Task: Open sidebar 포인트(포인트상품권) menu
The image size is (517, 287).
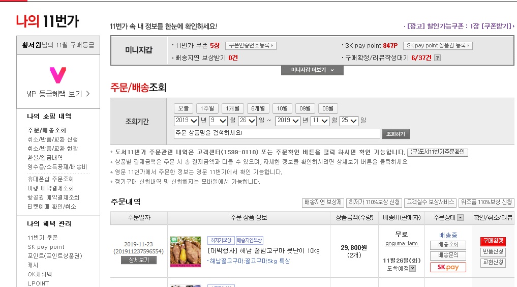Action: click(55, 256)
